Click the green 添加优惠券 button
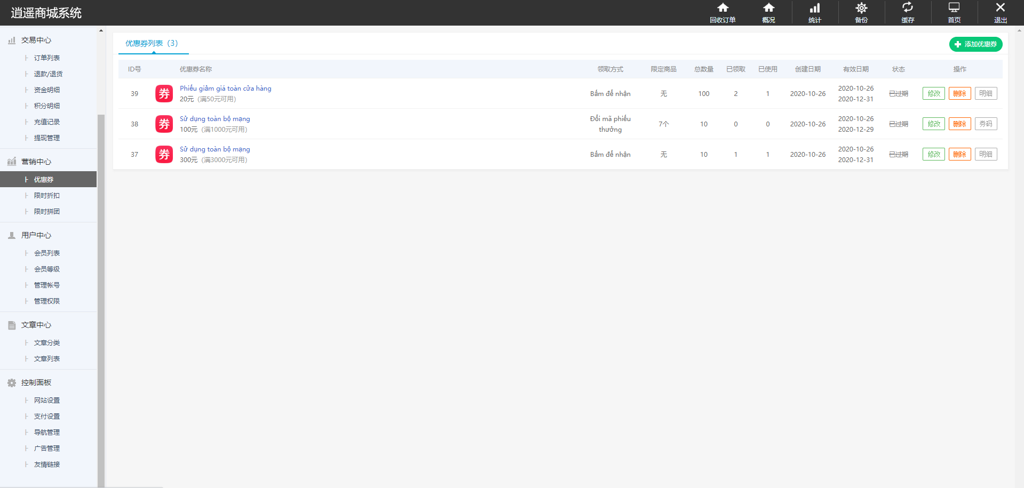The height and width of the screenshot is (488, 1024). (x=975, y=44)
